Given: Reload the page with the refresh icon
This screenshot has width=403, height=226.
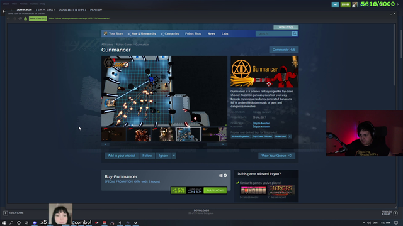Looking at the screenshot, I should tap(20, 18).
